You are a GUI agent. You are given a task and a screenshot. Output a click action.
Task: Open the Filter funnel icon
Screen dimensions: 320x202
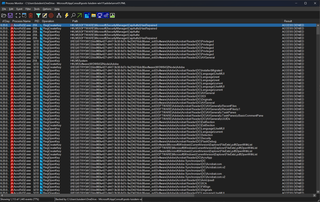pos(38,15)
